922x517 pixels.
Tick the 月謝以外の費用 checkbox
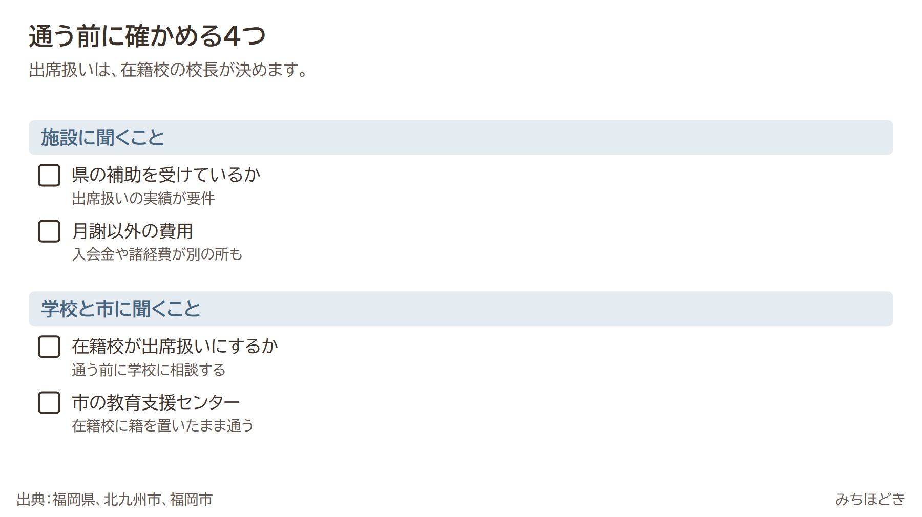(x=49, y=231)
